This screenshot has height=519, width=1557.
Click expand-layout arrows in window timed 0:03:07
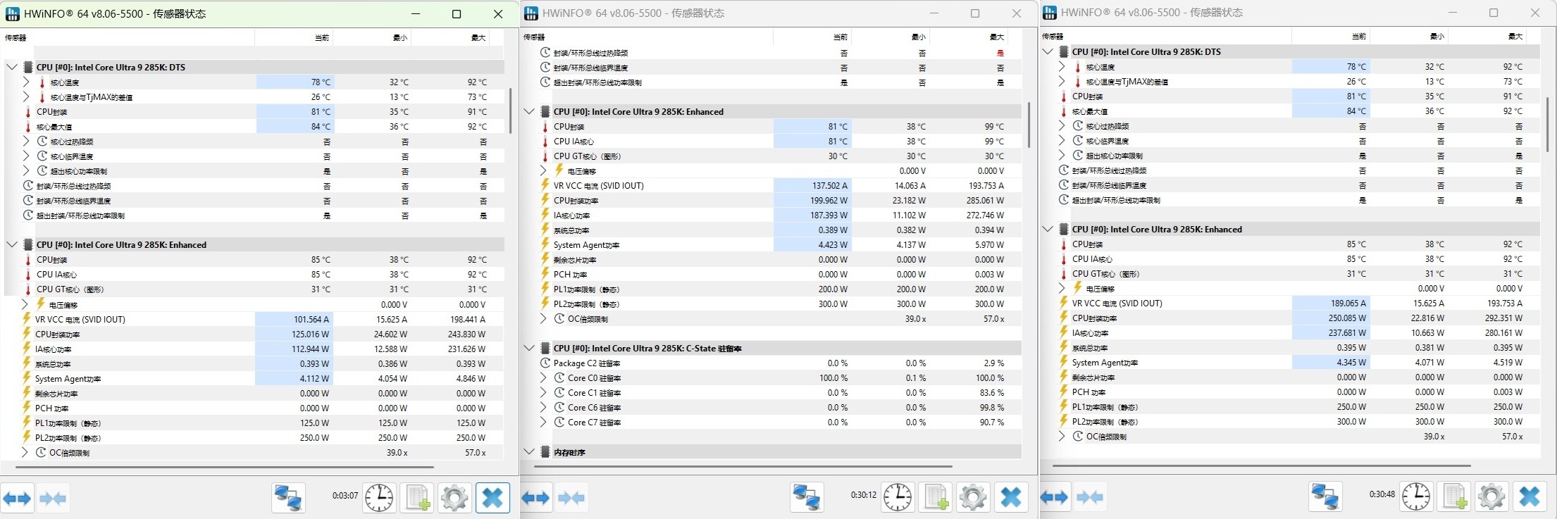pos(17,499)
